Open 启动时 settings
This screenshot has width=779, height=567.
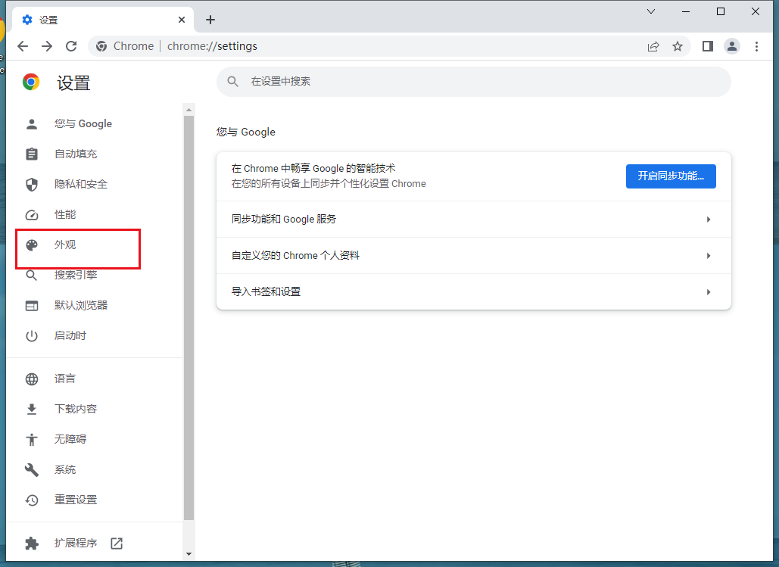click(x=70, y=336)
